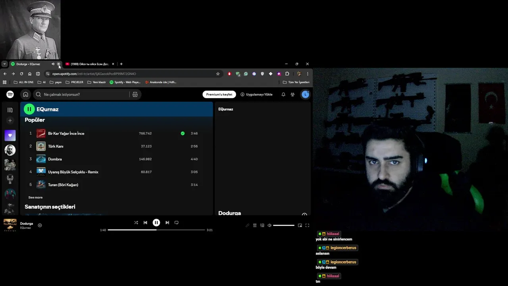Click the Spotify logo icon
508x286 pixels.
click(x=10, y=94)
